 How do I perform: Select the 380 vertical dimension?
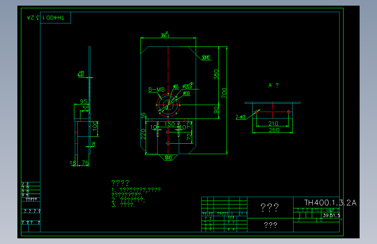216,74
